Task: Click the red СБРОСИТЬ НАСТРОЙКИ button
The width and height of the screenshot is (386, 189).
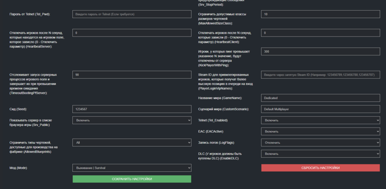Action: point(320,168)
